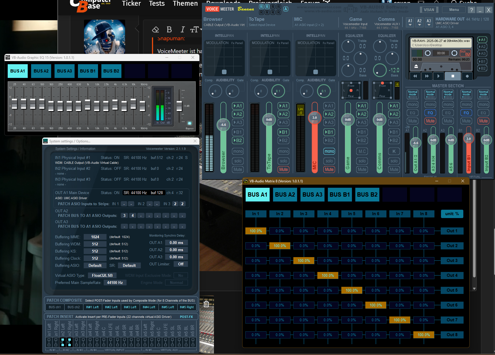Enable solo on the Game strip
This screenshot has width=495, height=355.
tap(362, 161)
